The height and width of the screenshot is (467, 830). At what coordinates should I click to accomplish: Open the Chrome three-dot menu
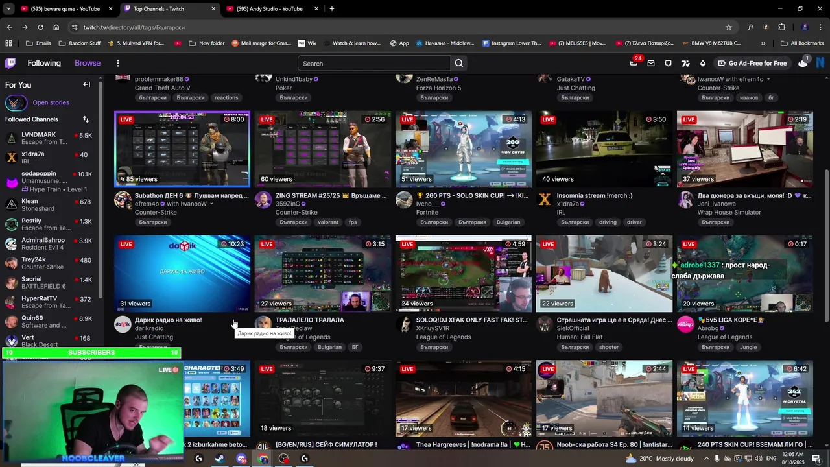coord(821,27)
